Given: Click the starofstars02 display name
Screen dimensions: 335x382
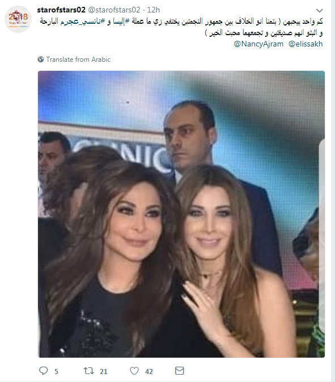Looking at the screenshot, I should click(61, 10).
